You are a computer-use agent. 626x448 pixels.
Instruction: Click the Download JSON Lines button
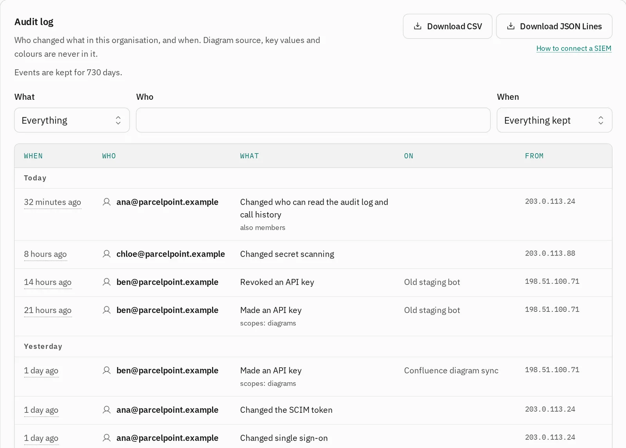(x=554, y=26)
